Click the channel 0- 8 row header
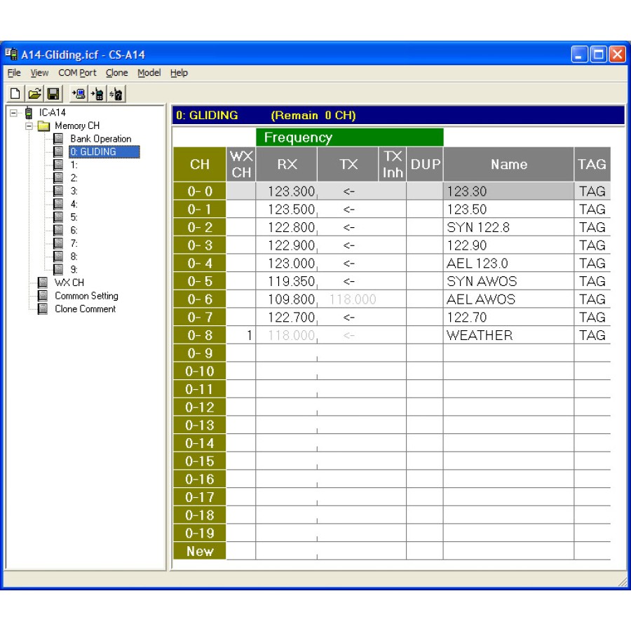Viewport: 631px width, 631px height. [x=200, y=335]
